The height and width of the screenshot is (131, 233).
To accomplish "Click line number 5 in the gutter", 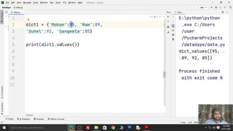I will click(13, 44).
